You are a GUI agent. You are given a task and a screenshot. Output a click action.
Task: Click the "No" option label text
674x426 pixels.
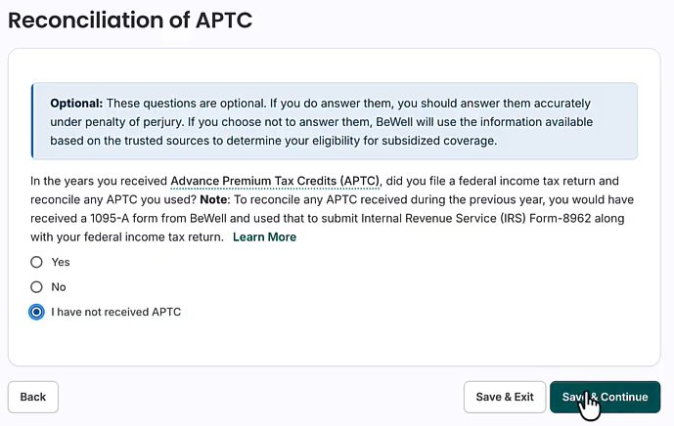[x=59, y=287]
